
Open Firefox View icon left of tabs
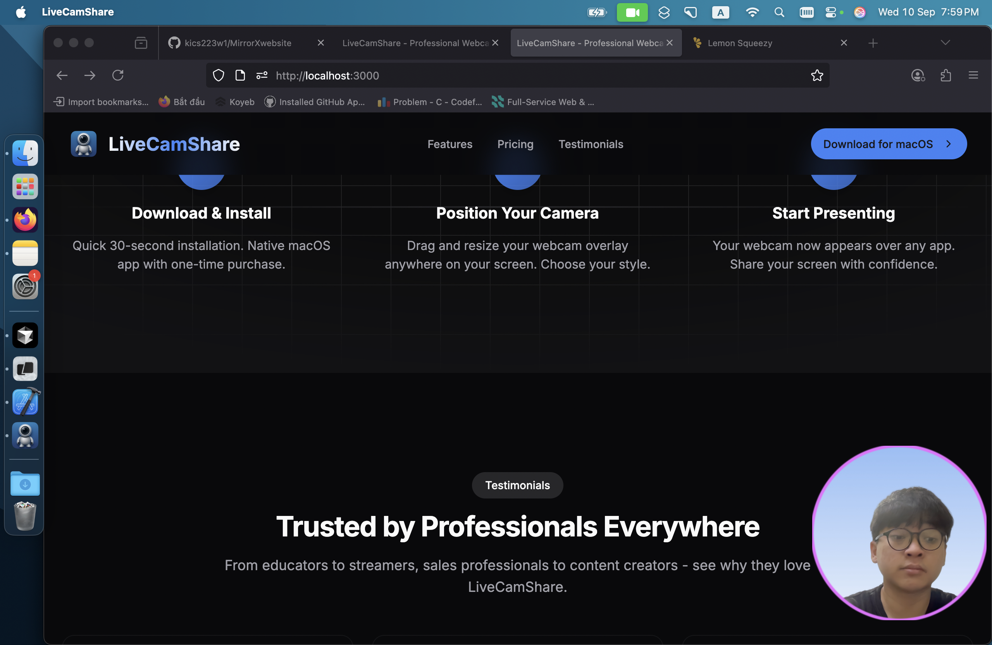tap(141, 43)
